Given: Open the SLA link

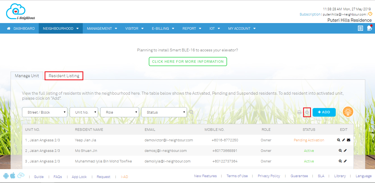Looking at the screenshot, I should pyautogui.click(x=321, y=176).
